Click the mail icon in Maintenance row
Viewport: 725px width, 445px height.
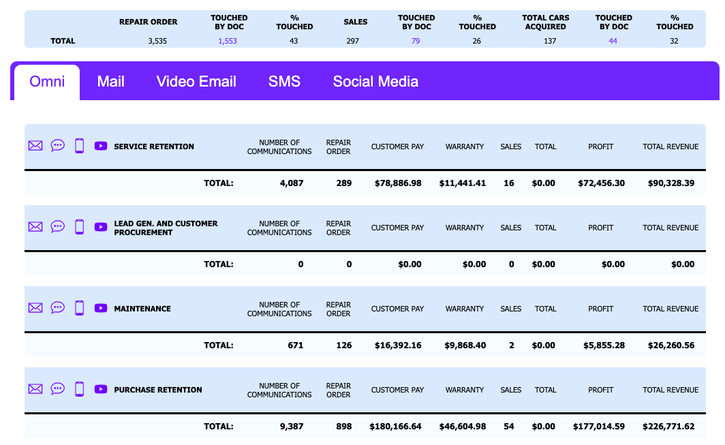[x=35, y=307]
